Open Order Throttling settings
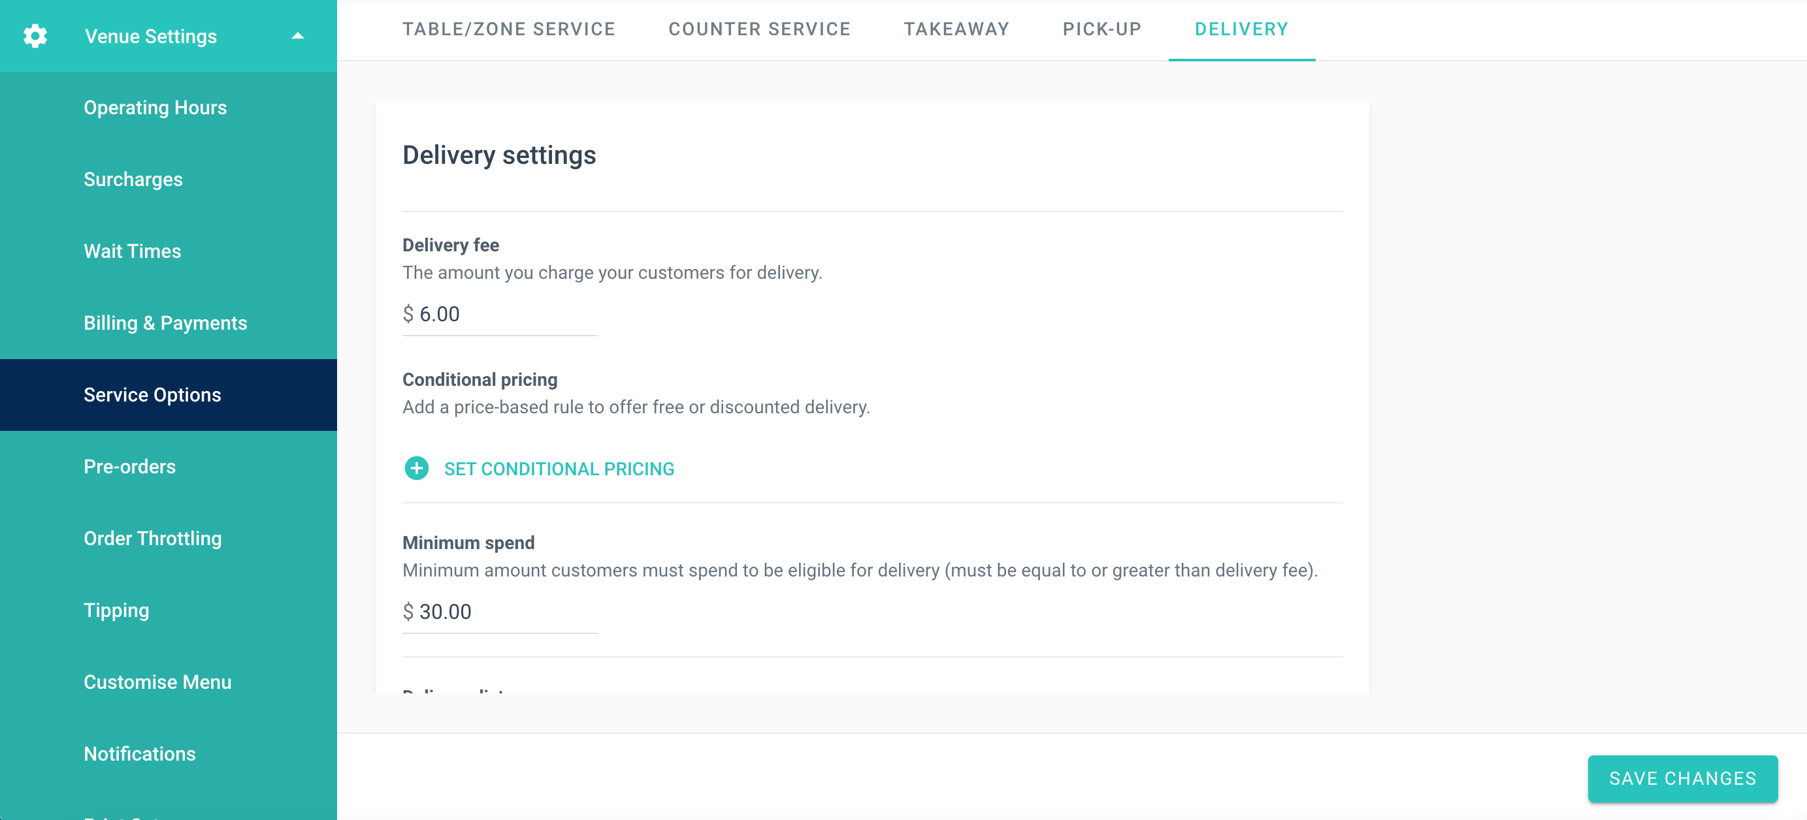 point(152,538)
